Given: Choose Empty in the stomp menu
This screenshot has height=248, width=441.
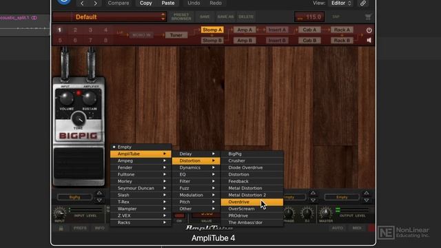Looking at the screenshot, I should pos(141,147).
